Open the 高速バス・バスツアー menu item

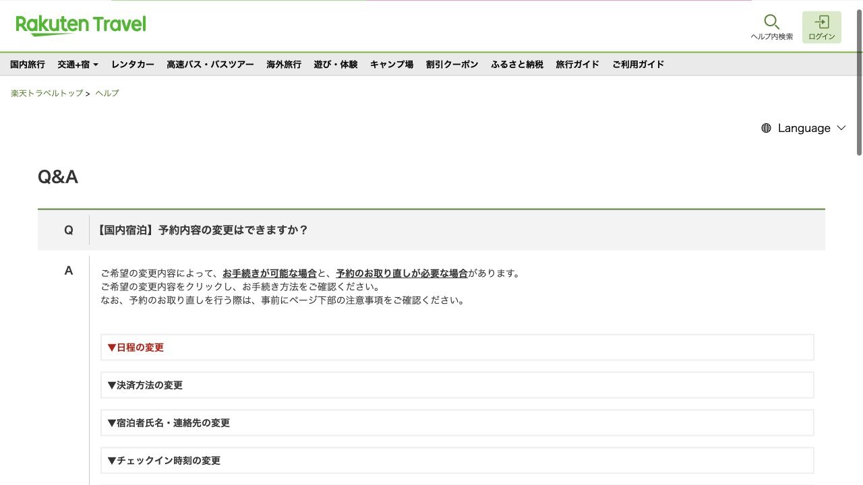[210, 64]
